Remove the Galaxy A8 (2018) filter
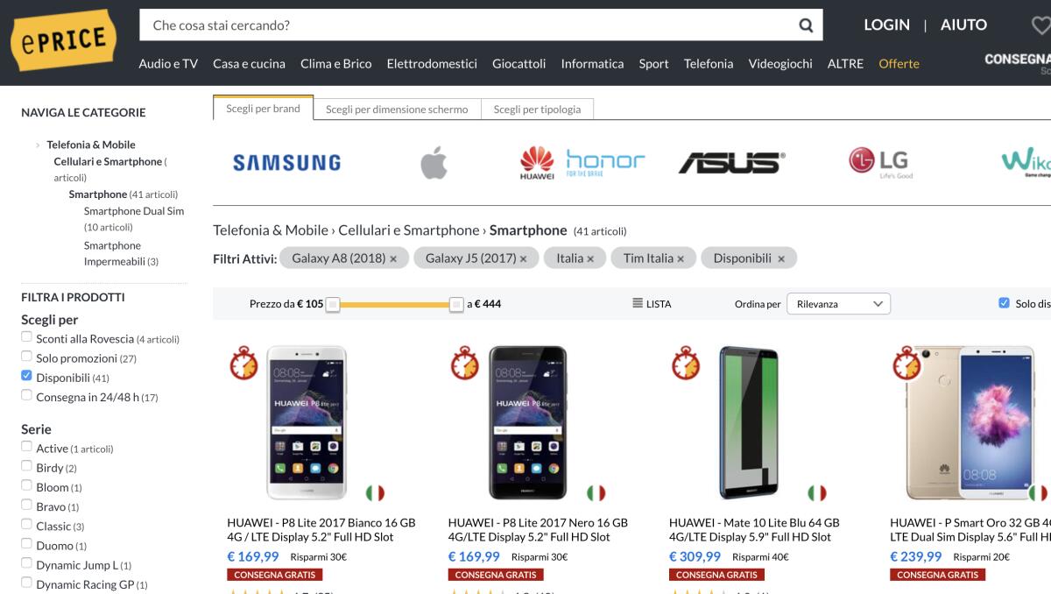The height and width of the screenshot is (594, 1051). coord(393,258)
